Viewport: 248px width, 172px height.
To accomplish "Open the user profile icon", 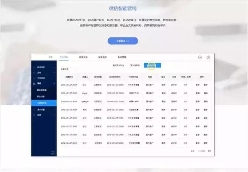I will 208,57.
